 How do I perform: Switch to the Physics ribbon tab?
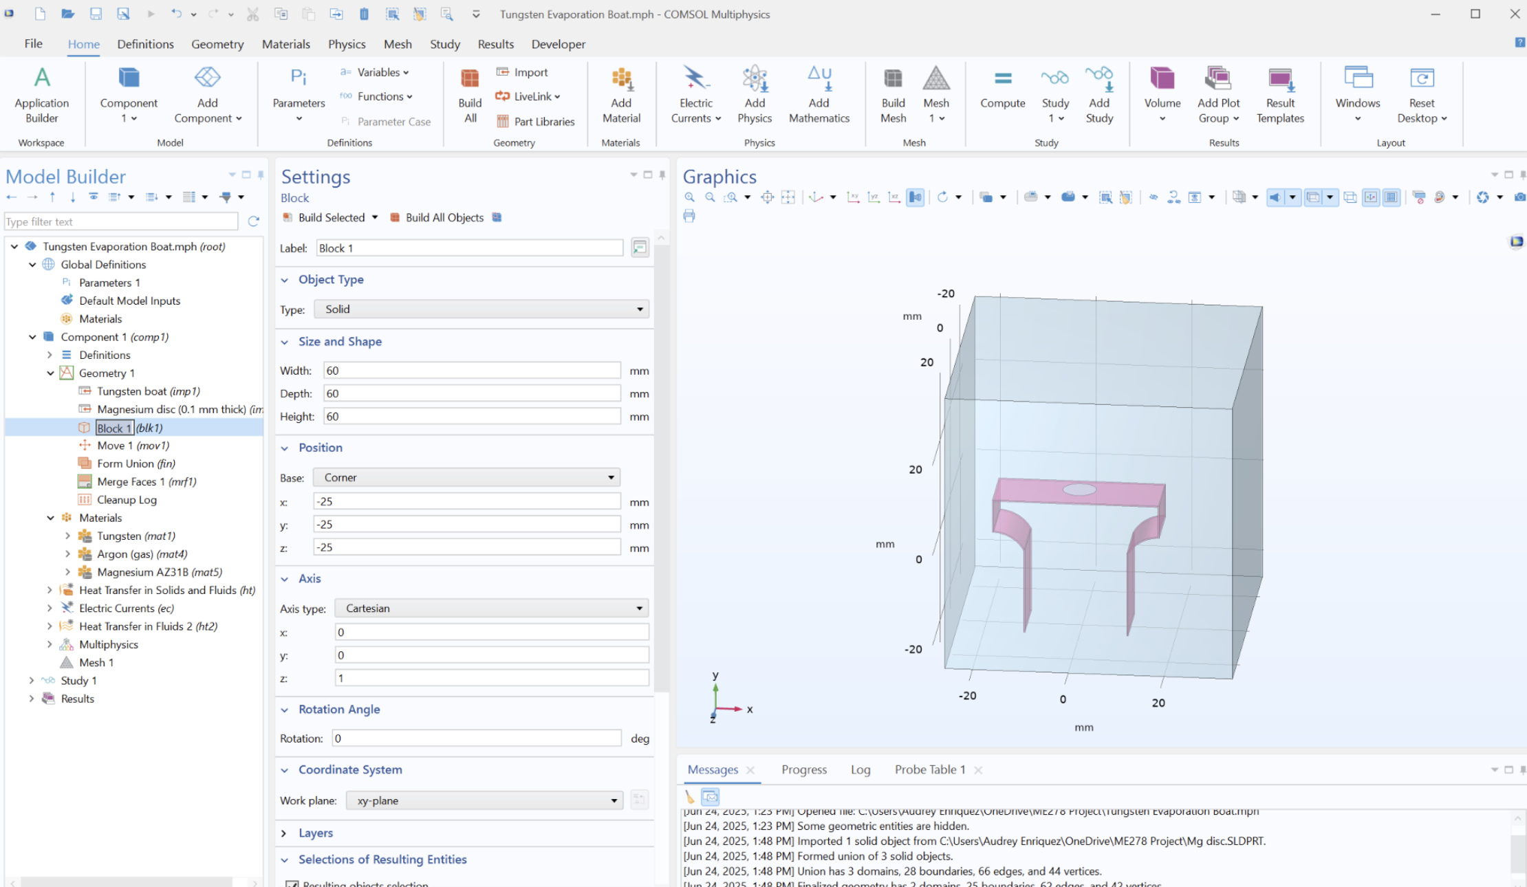[347, 44]
